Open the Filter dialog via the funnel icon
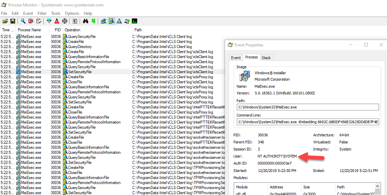Screen dimensions: 387x195 tap(49, 21)
